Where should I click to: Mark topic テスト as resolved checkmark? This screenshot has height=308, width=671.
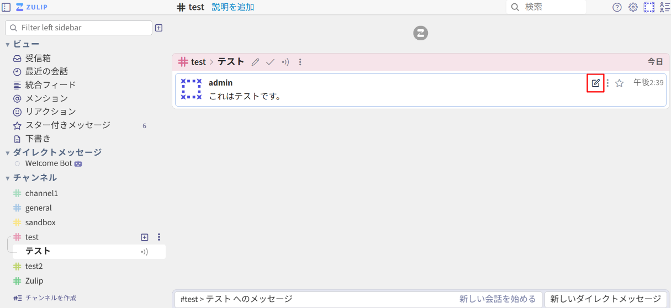click(270, 62)
